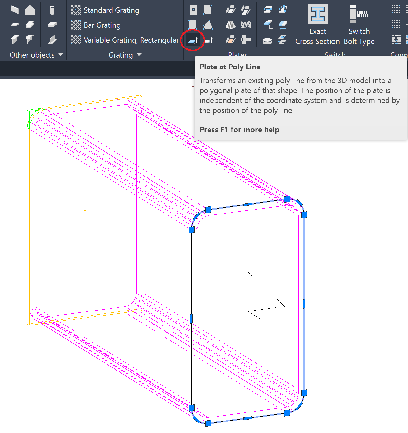Select the fold plate tool in Plates panel
Viewport: 408px width, 433px height.
pos(231,10)
